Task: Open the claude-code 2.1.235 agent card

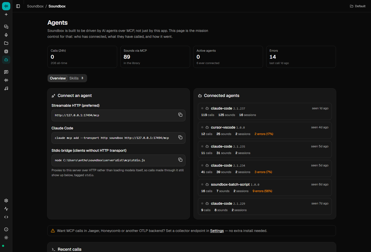Action: tap(265, 149)
